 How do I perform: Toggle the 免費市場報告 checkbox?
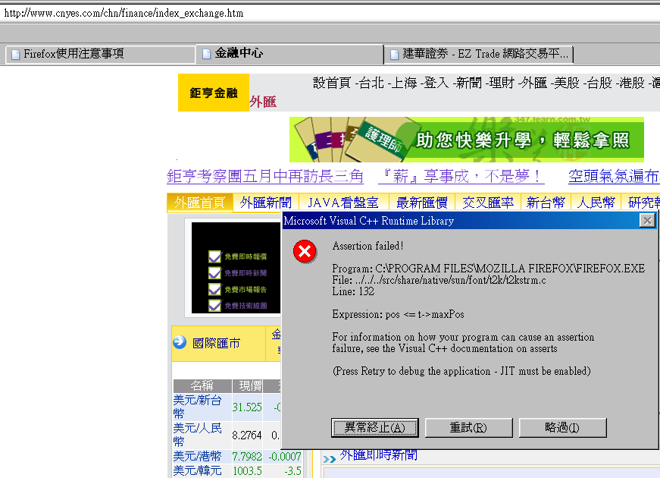214,289
